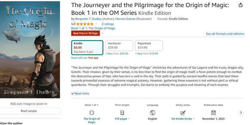The width and height of the screenshot is (250, 125).
Task: Click the five-star rating icons
Action: tap(85, 24)
